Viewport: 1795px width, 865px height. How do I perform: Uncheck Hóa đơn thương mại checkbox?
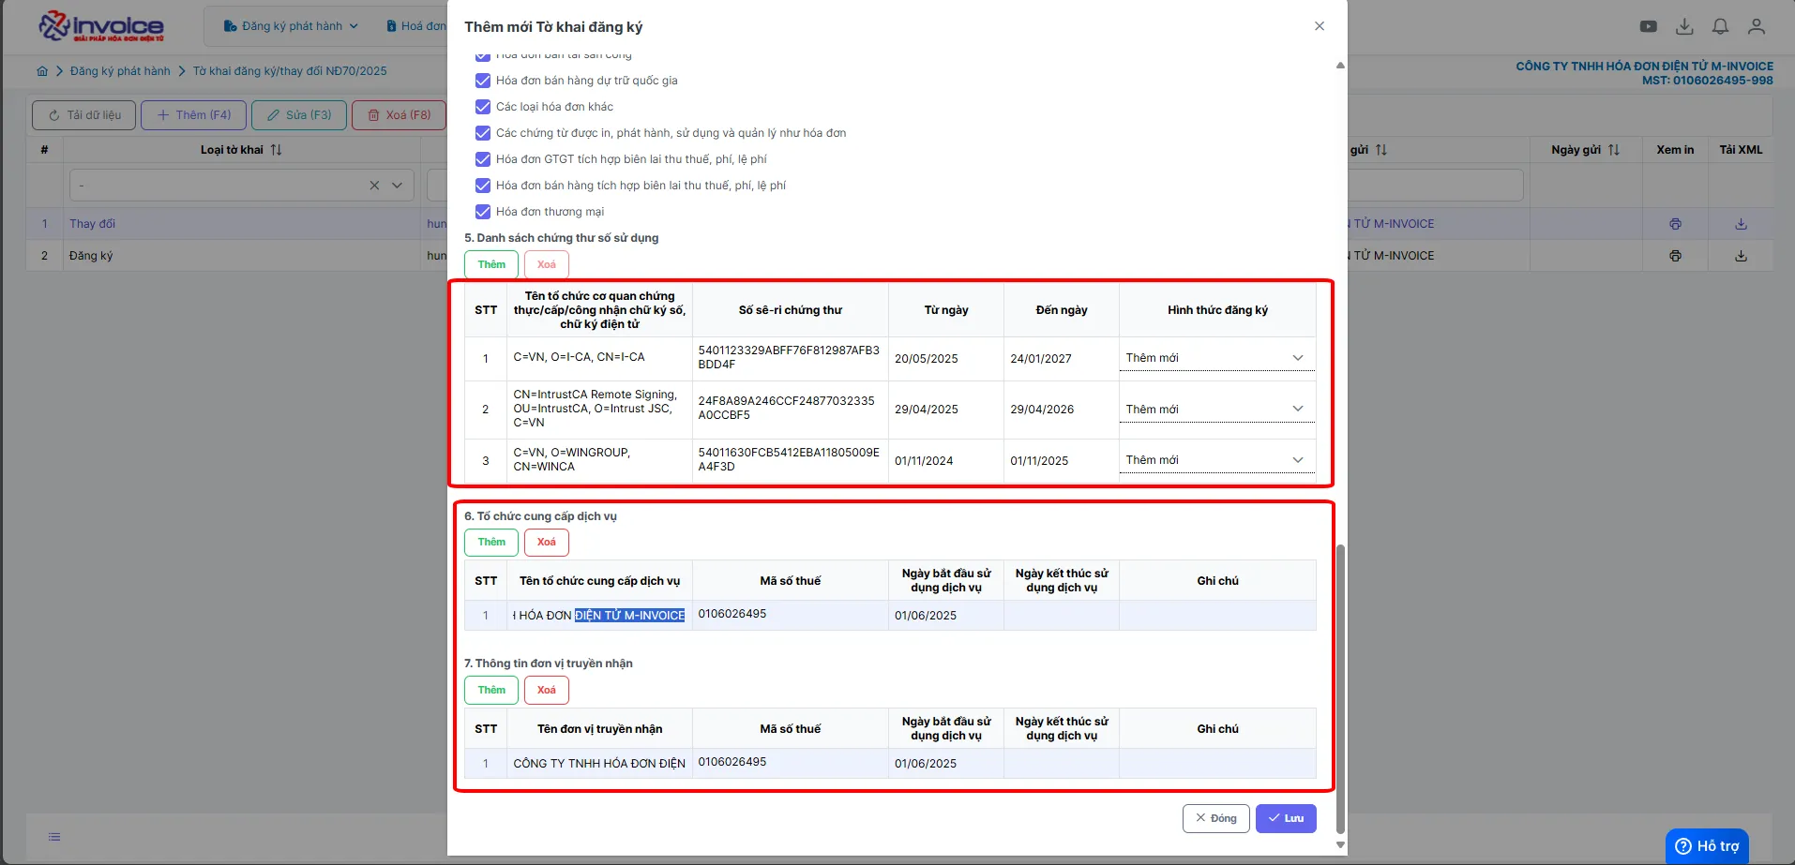(x=483, y=212)
